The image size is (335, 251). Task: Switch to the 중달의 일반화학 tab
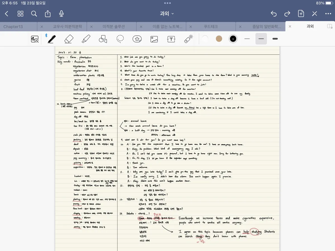click(x=267, y=26)
